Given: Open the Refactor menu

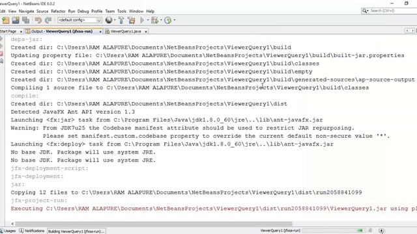Looking at the screenshot, I should pyautogui.click(x=58, y=11).
